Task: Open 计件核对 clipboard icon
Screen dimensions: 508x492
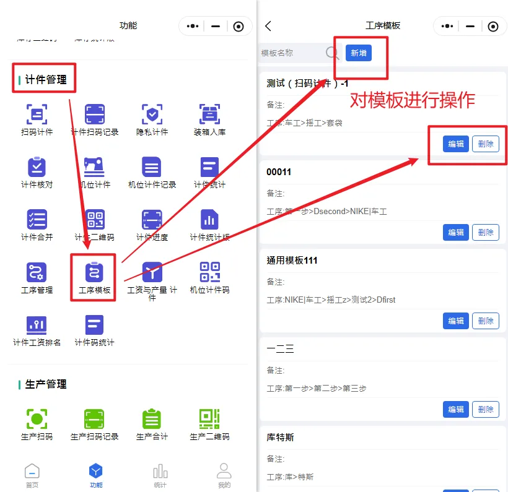Action: point(37,167)
